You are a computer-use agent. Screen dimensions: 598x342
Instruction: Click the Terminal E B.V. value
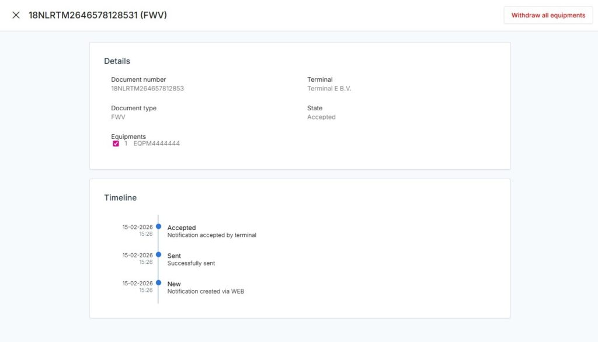point(329,89)
